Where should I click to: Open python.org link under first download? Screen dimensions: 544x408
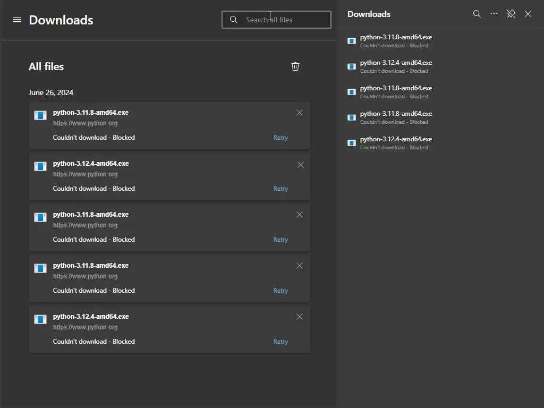85,123
